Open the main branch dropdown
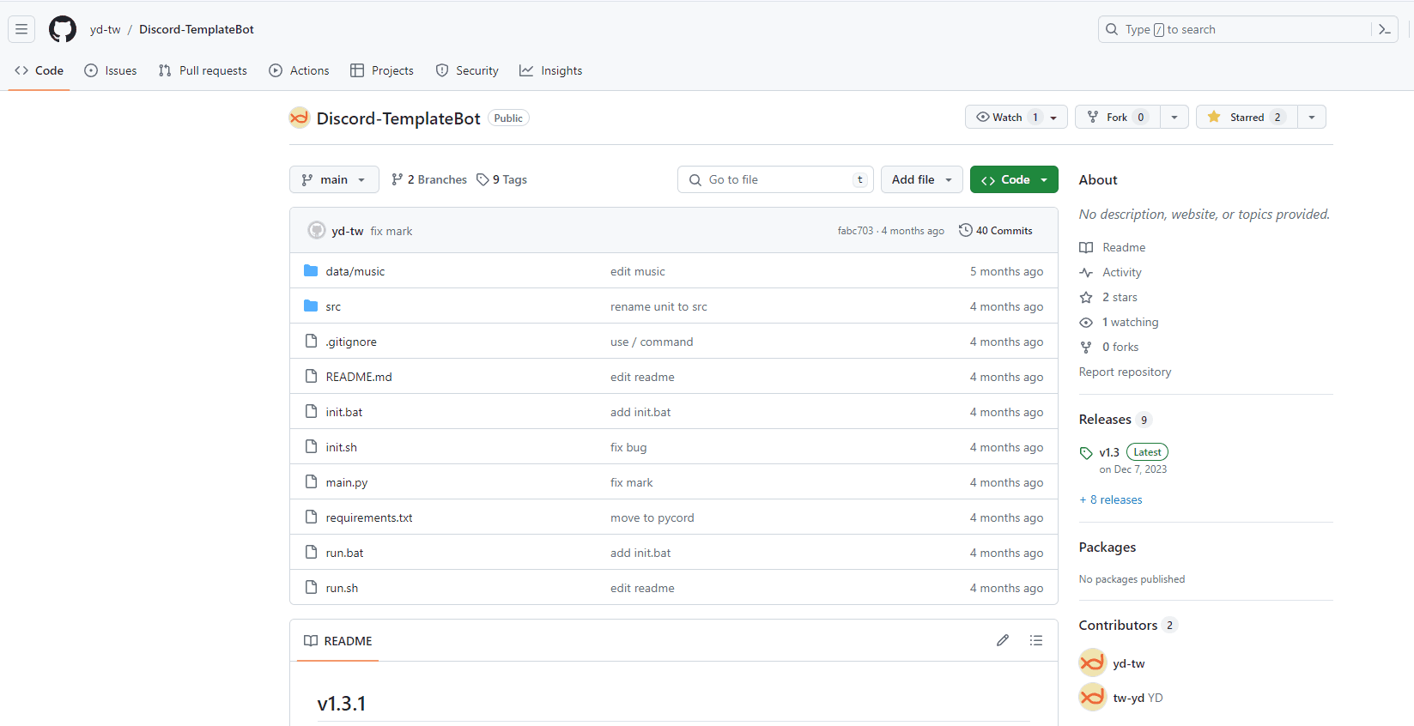The height and width of the screenshot is (726, 1414). [334, 179]
